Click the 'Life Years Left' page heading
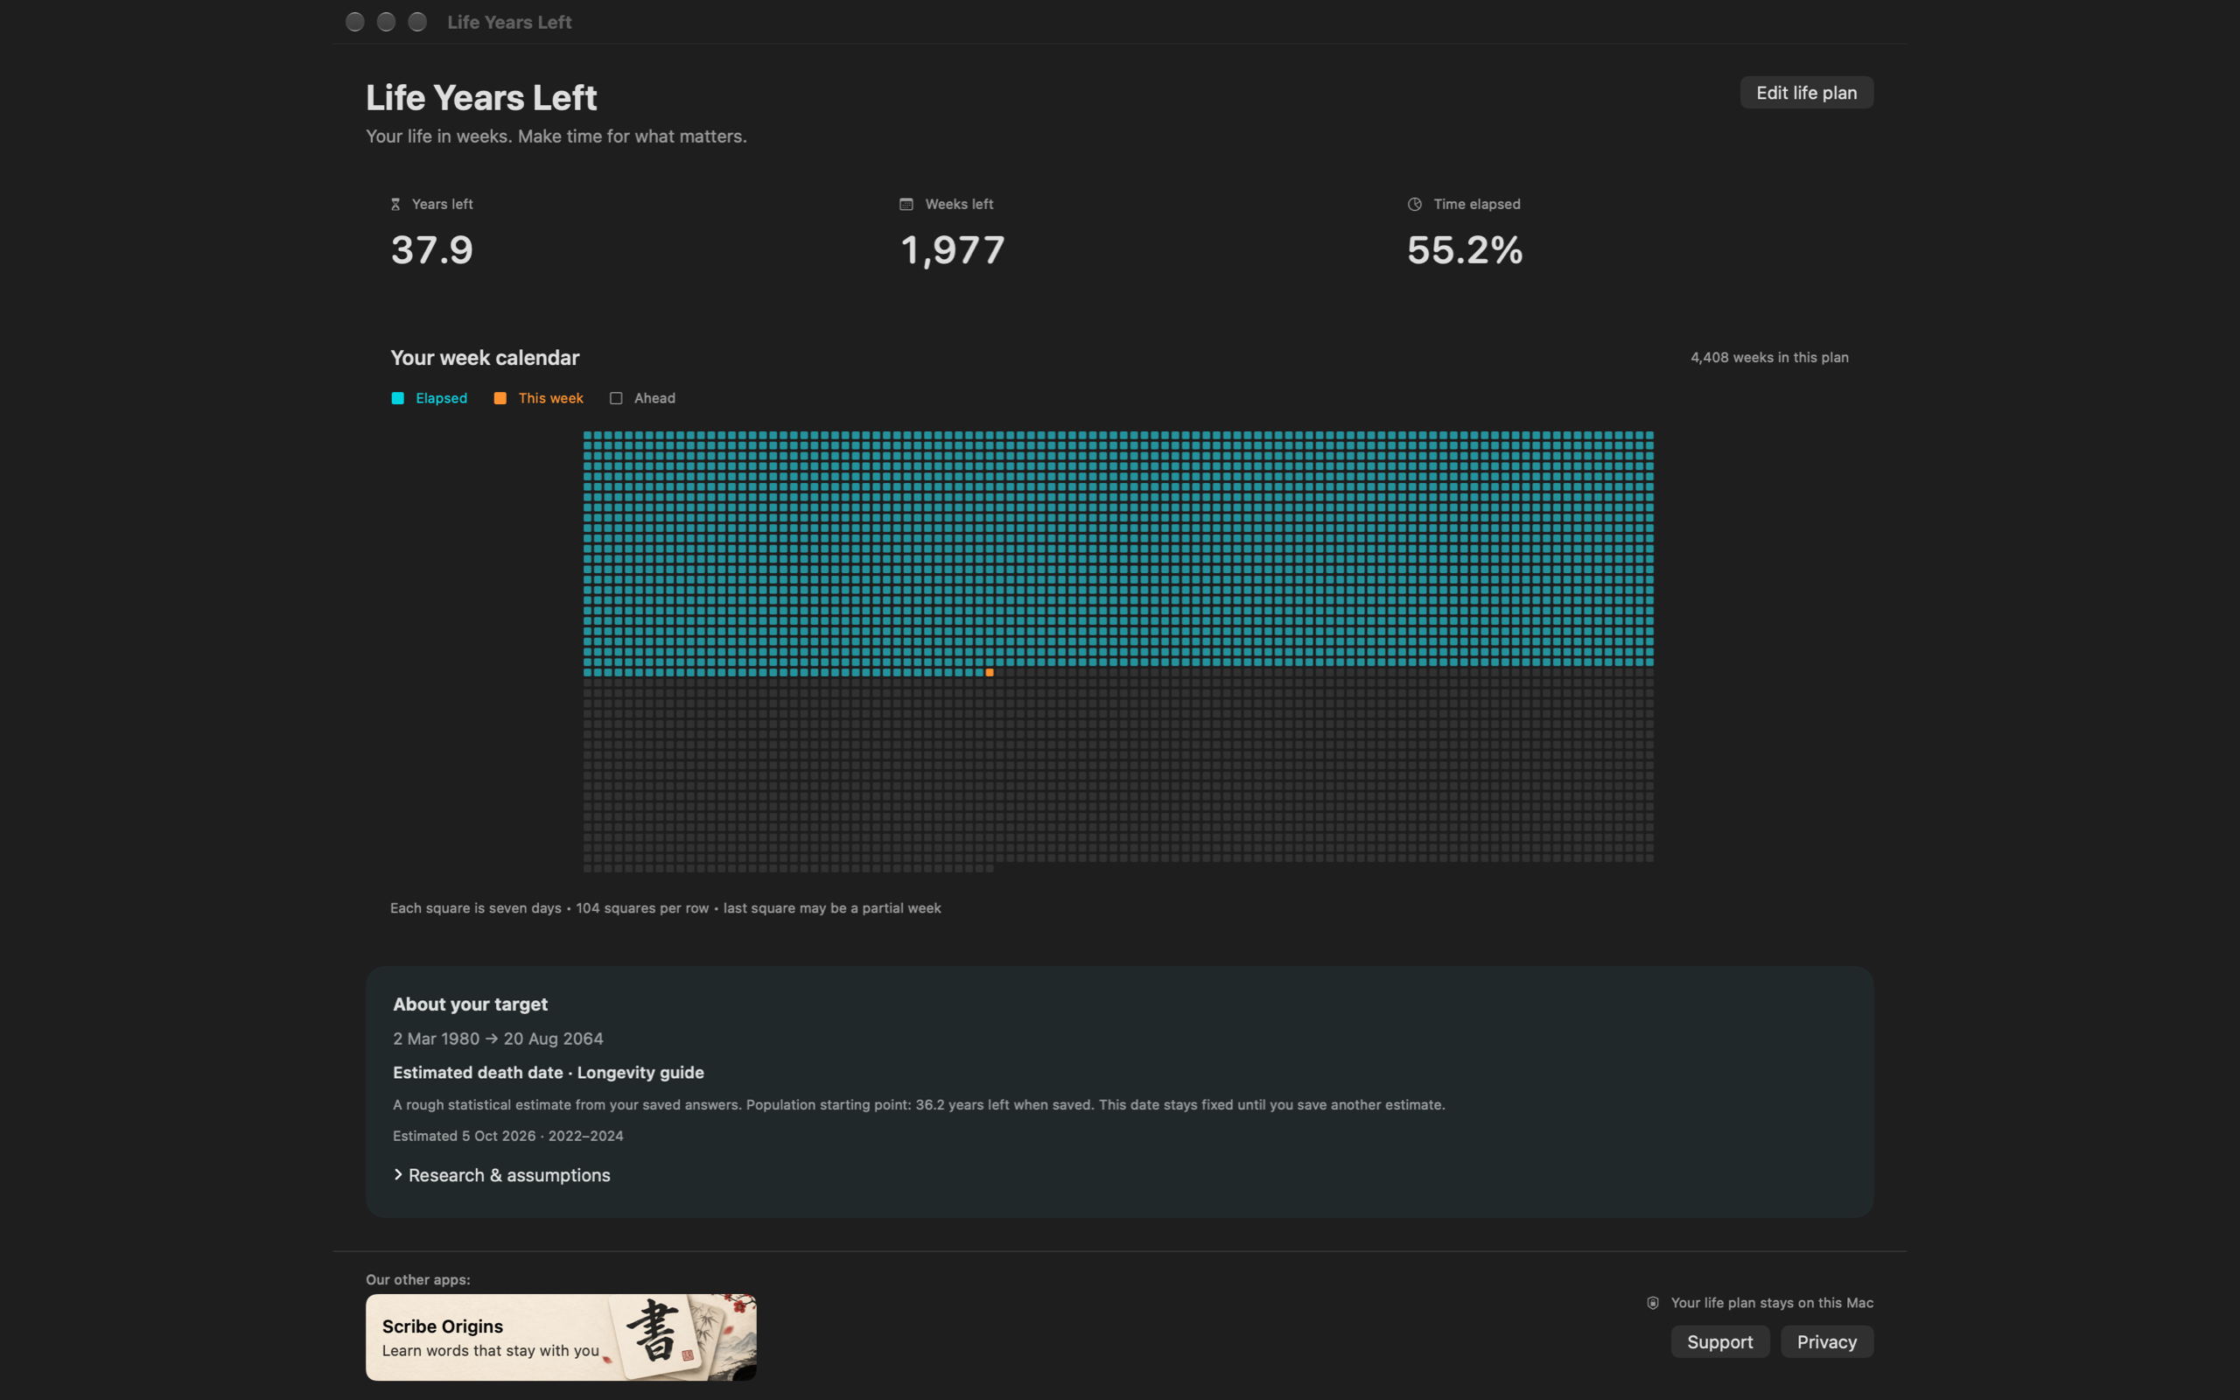This screenshot has height=1400, width=2240. (x=481, y=97)
